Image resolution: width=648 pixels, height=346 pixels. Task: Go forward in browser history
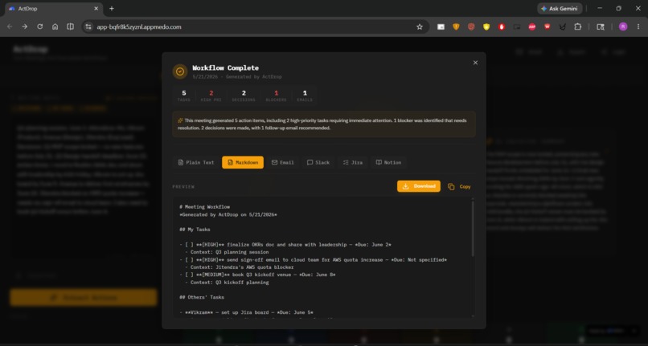(x=25, y=26)
